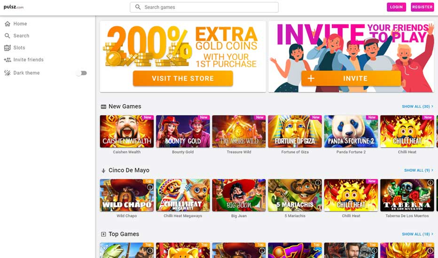Open the info icon on the Wild Chapo tile

coord(150,187)
